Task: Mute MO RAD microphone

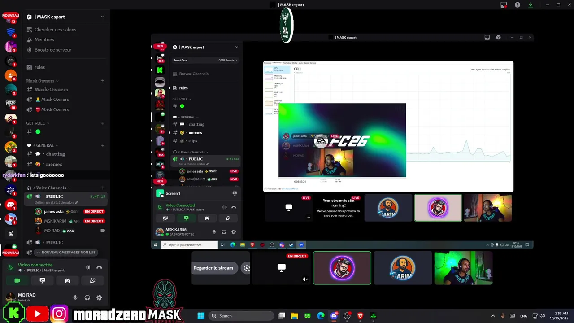Action: click(x=75, y=297)
